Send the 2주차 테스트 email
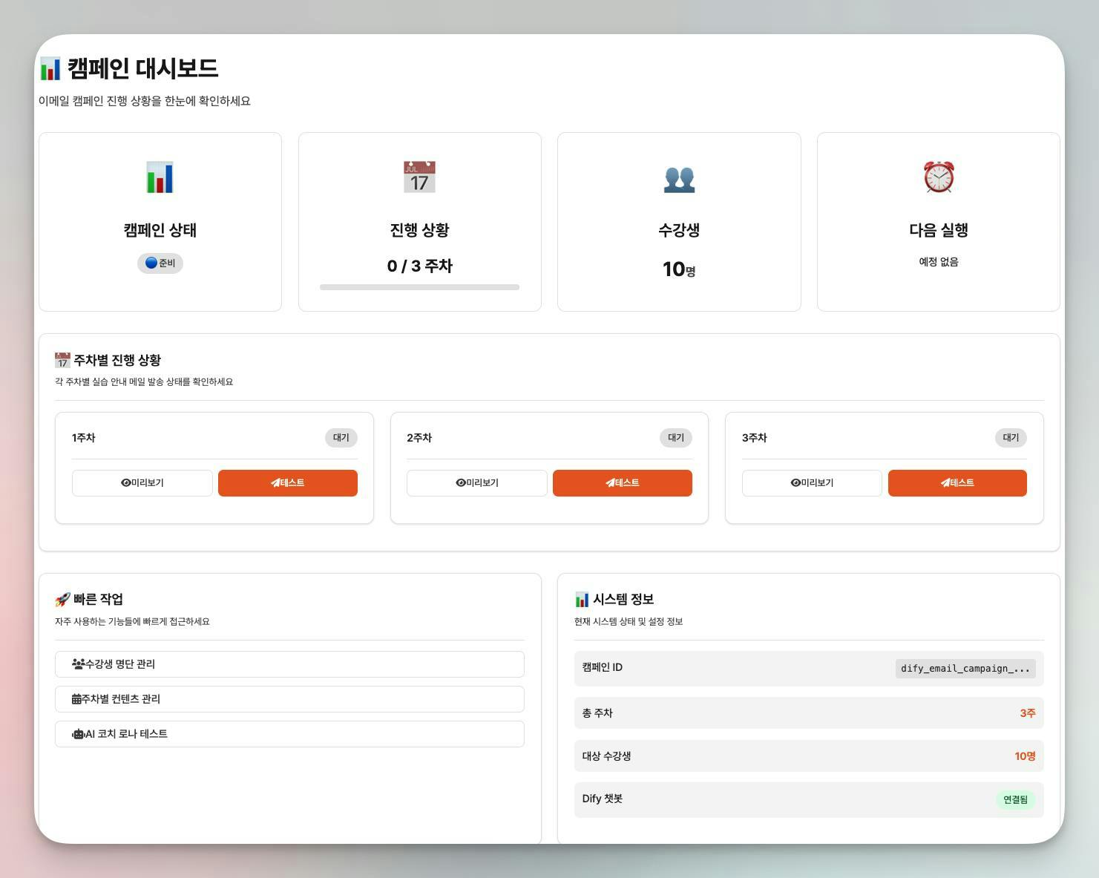 point(623,483)
